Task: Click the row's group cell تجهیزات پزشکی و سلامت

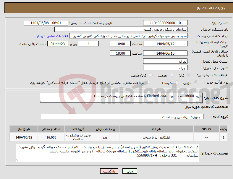Action: point(78,137)
